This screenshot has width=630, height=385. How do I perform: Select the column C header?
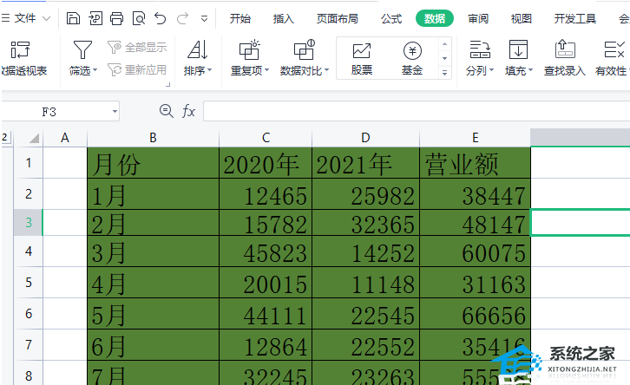point(266,138)
